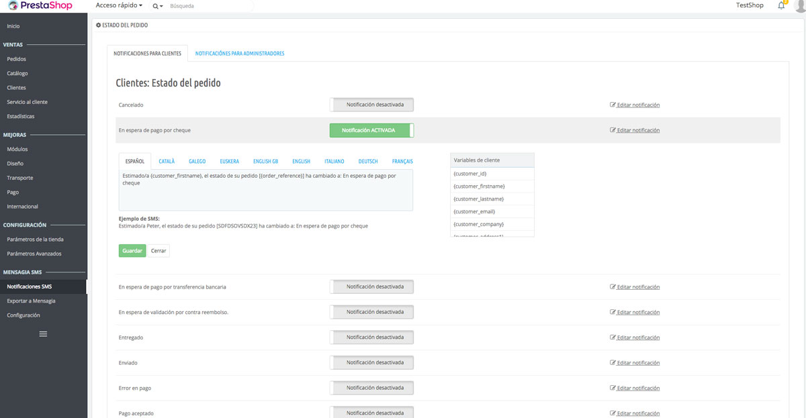The height and width of the screenshot is (418, 806).
Task: Enable the Cancelado notification toggle
Action: 371,105
